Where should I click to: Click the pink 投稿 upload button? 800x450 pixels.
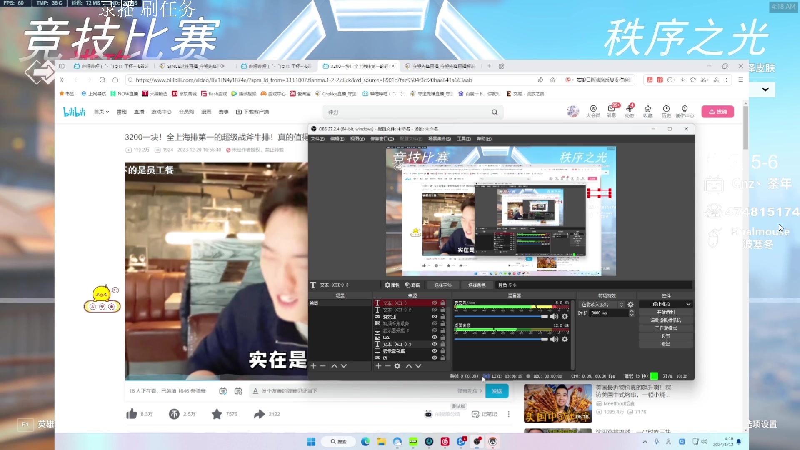point(718,111)
